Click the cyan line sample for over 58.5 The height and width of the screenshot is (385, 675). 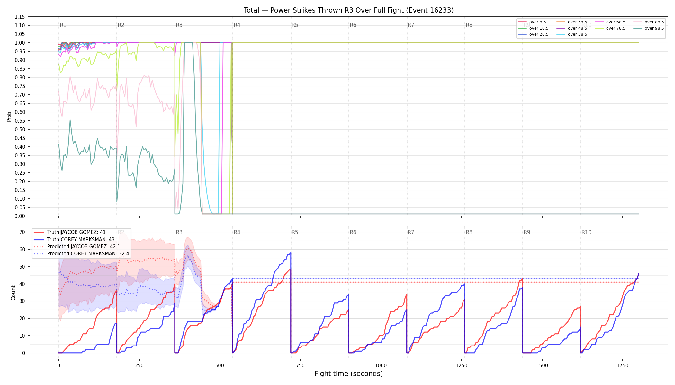coord(561,34)
